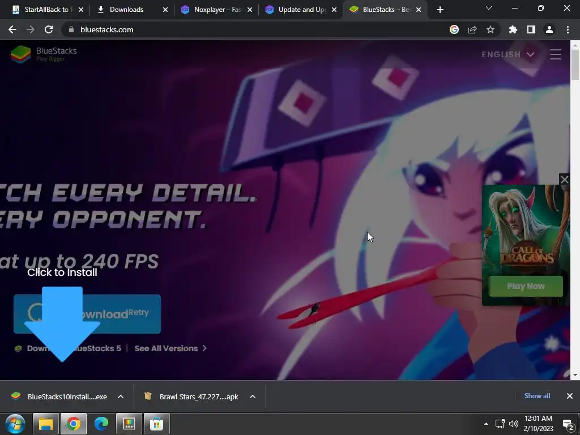Click the Download BlueStacks button

coord(87,314)
